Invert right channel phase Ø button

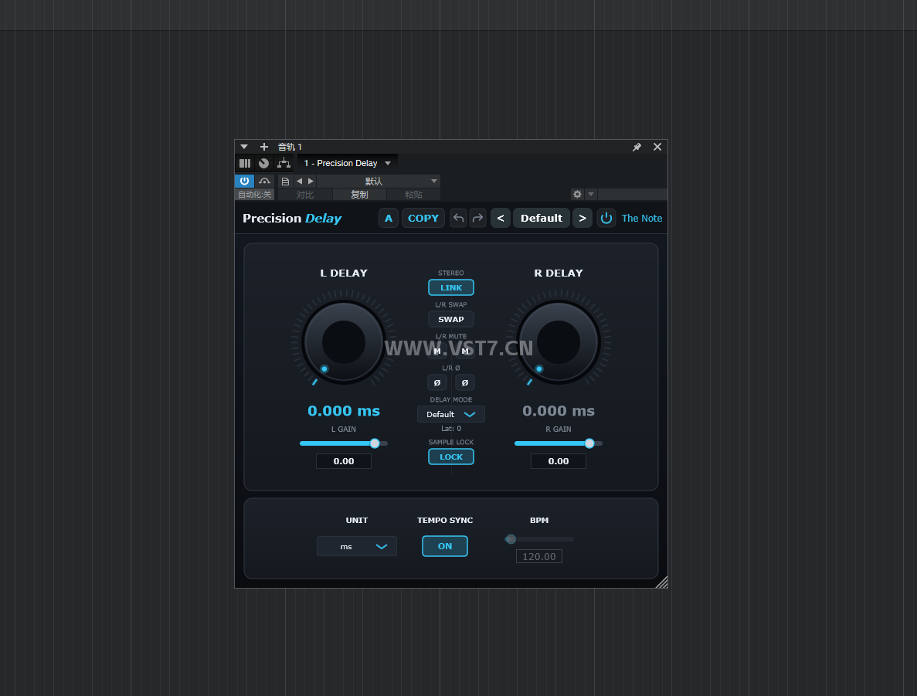465,382
